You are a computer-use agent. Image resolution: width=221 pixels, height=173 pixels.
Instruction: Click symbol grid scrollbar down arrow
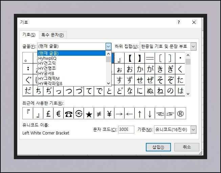(x=188, y=94)
